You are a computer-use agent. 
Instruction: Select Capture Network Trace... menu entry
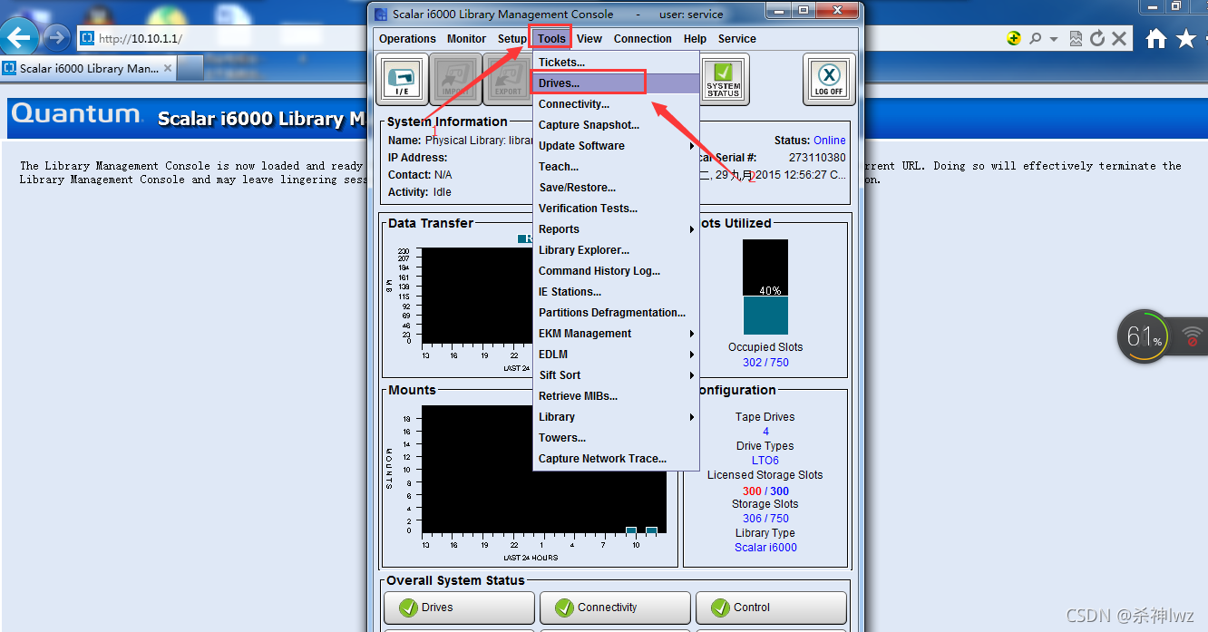616,459
